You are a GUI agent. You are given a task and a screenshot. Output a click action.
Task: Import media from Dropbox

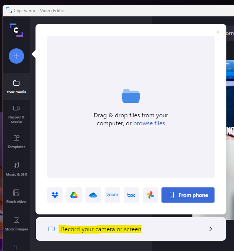[x=55, y=195]
